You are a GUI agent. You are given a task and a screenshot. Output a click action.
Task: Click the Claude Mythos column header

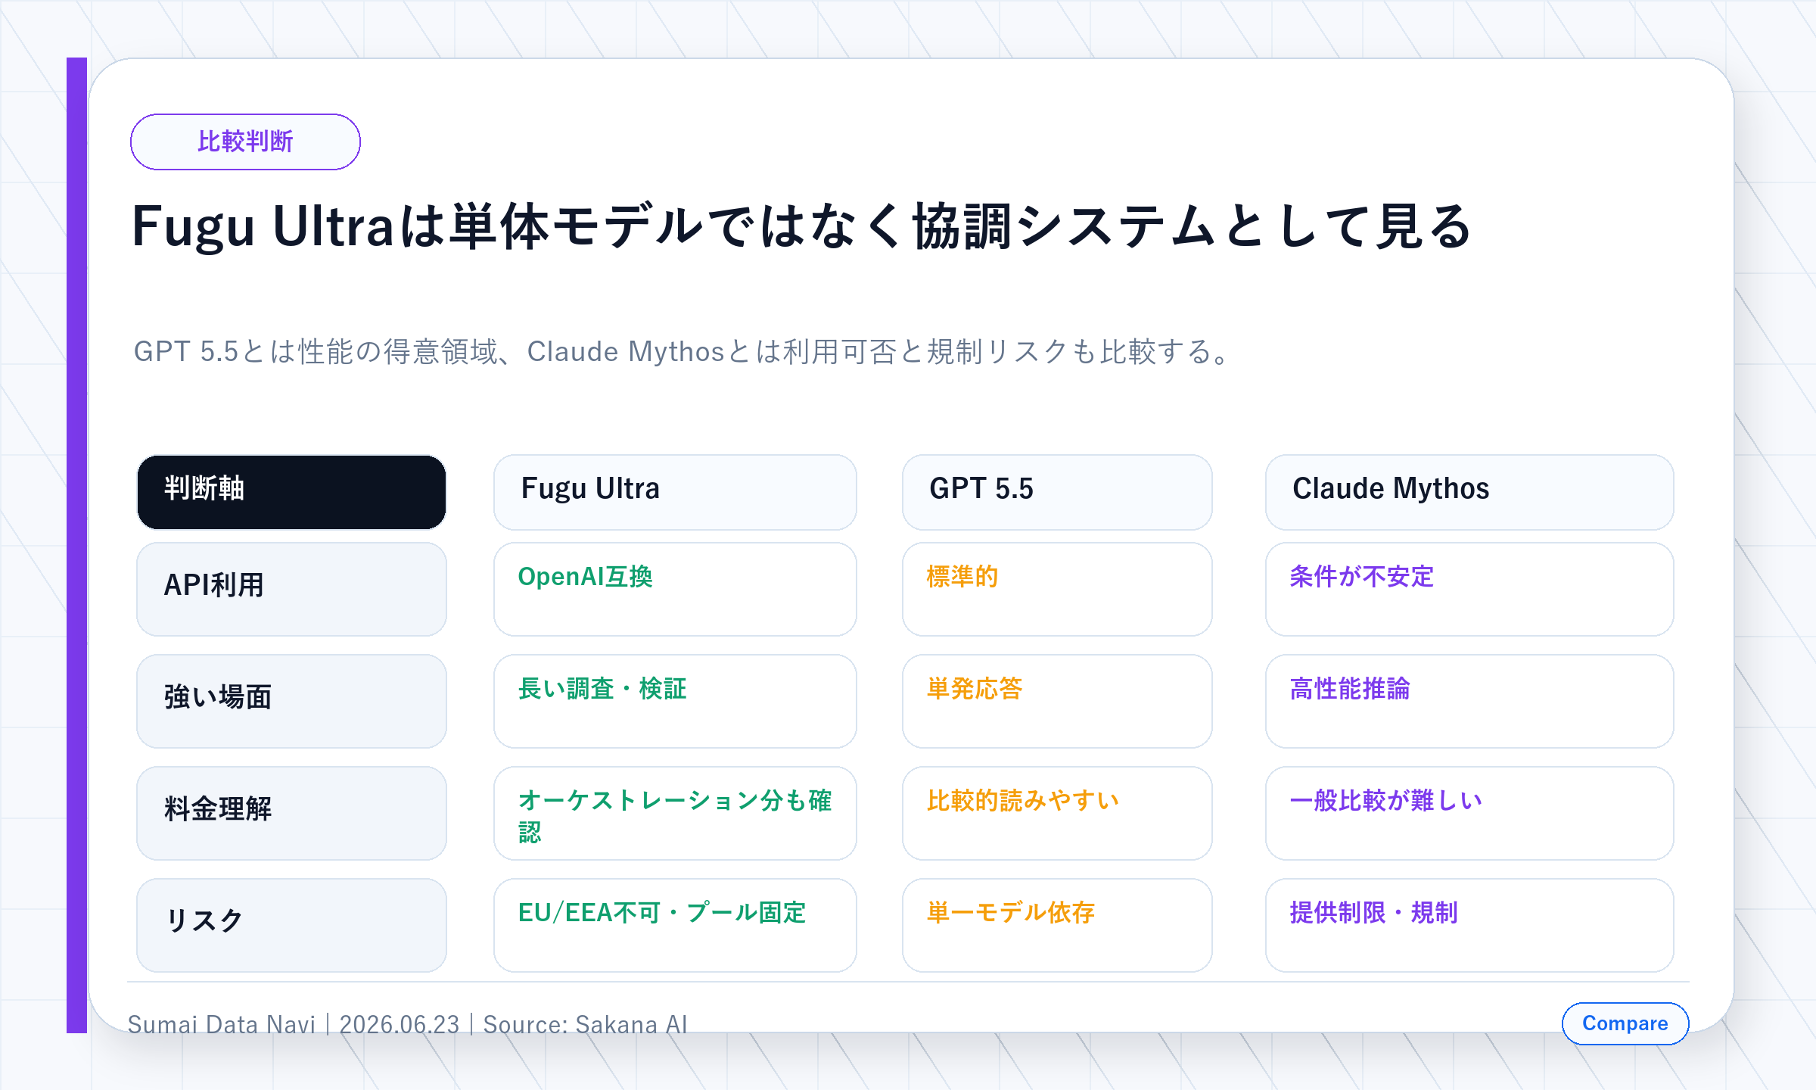point(1469,492)
